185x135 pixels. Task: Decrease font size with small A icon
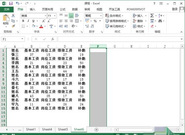(49, 21)
